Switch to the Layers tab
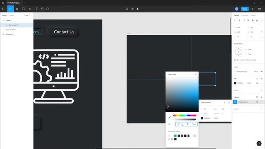Viewport: 265px width, 149px height. (x=5, y=15)
